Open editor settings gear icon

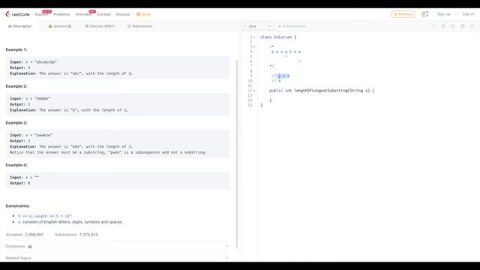[x=463, y=26]
